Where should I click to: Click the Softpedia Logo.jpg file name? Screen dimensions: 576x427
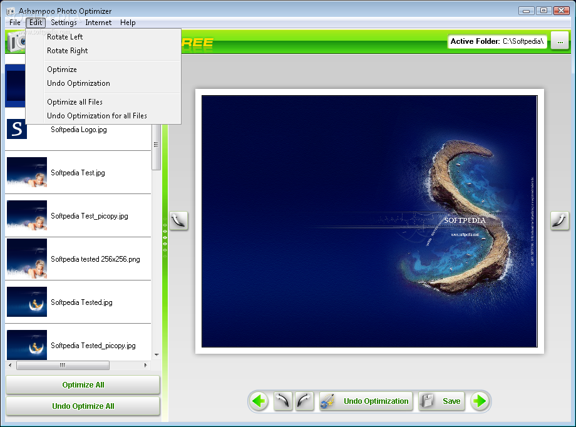pyautogui.click(x=79, y=130)
